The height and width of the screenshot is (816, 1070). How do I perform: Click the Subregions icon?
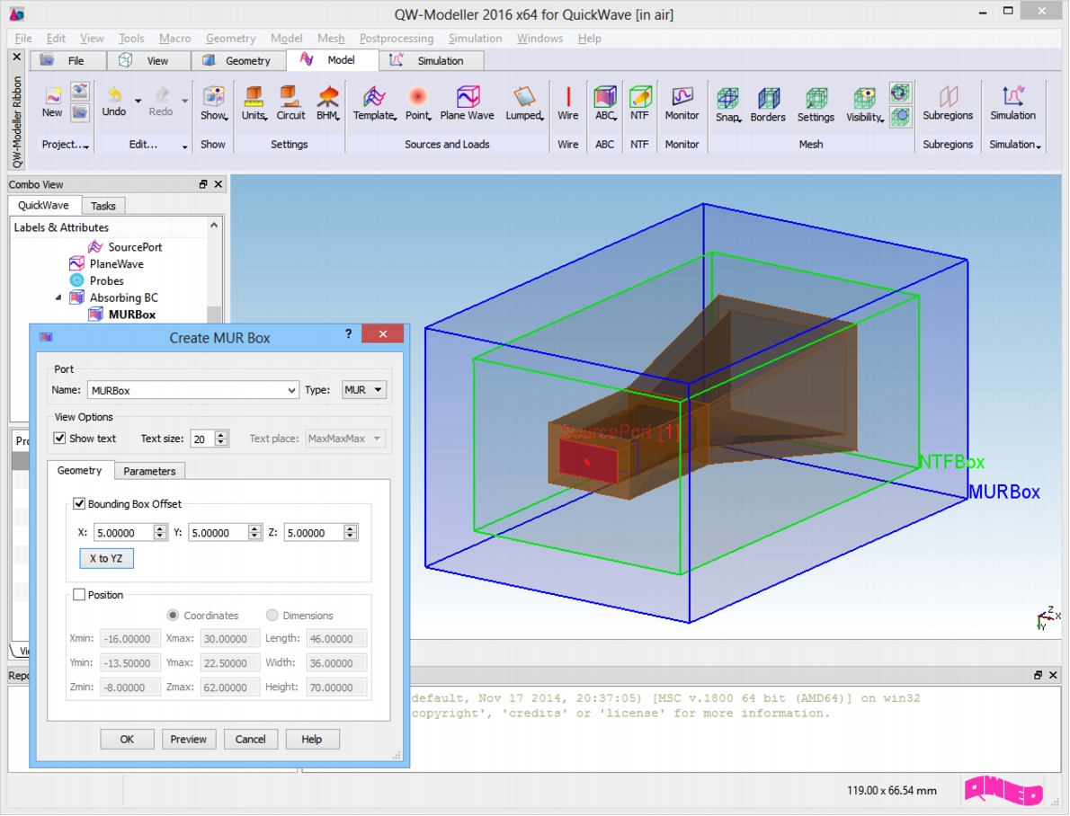[948, 95]
